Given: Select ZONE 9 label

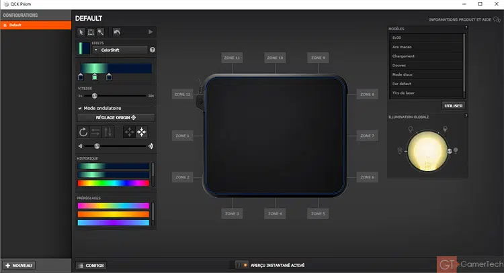Looking at the screenshot, I should pos(318,58).
